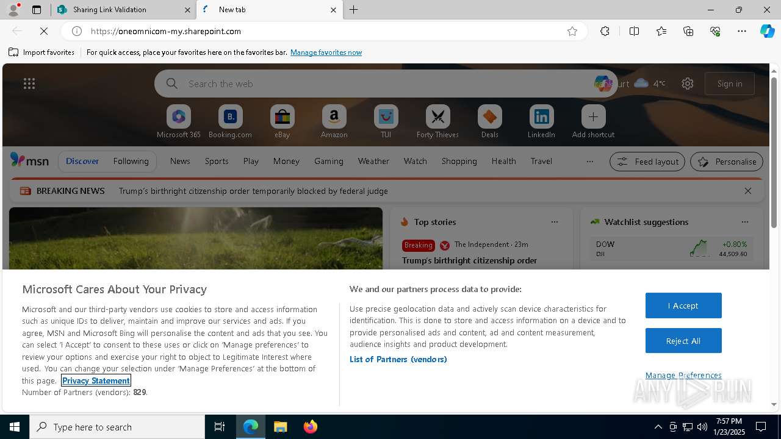Open the DOW watchlist entry
The width and height of the screenshot is (781, 439).
(x=672, y=248)
